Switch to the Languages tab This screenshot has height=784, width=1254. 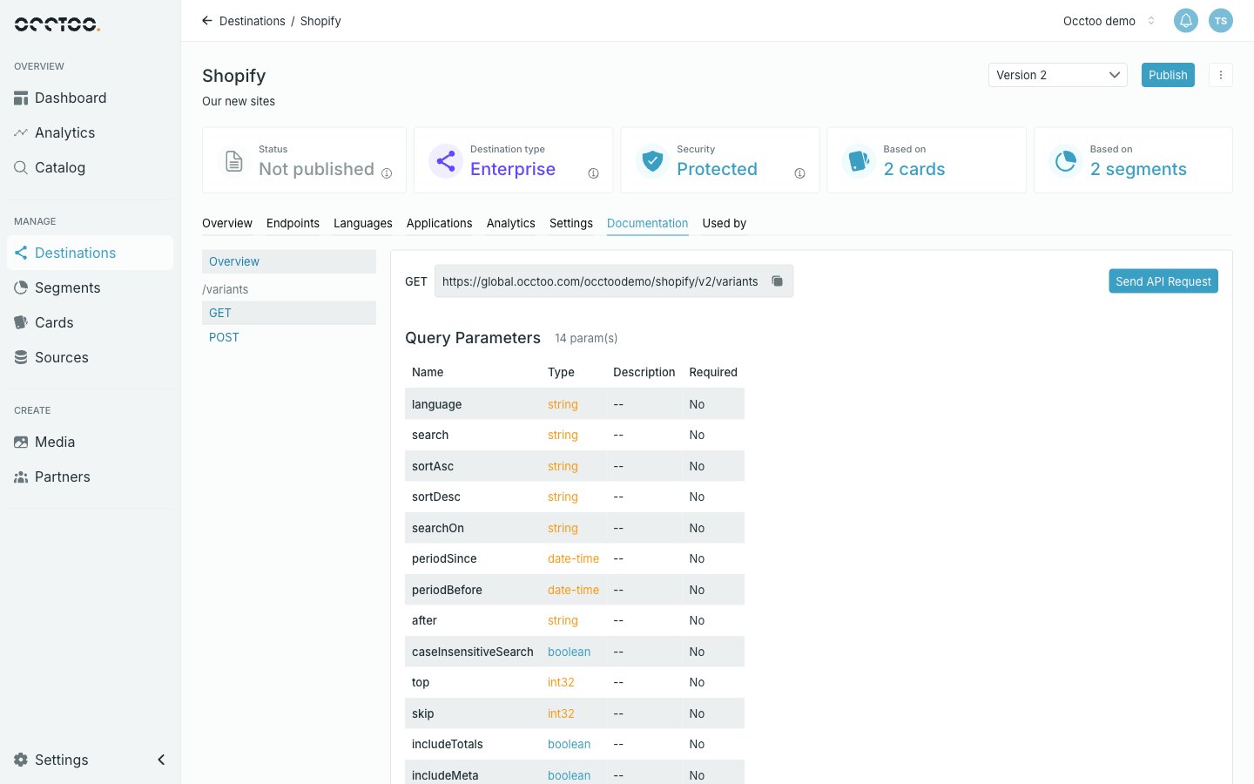pos(363,224)
